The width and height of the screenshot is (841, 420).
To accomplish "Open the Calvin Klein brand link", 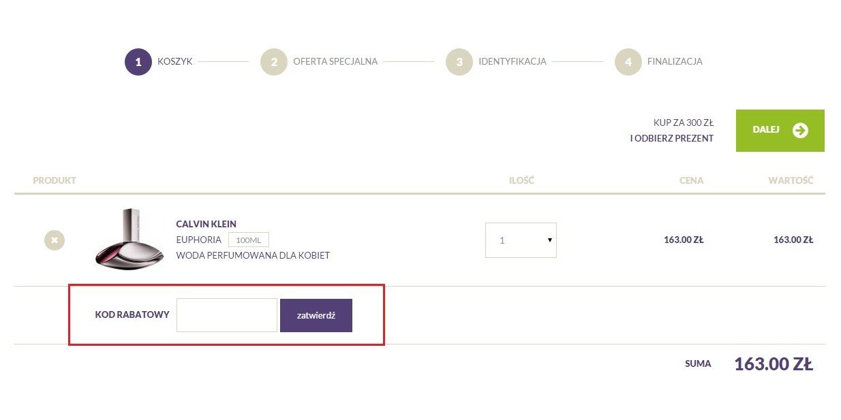I will (207, 224).
